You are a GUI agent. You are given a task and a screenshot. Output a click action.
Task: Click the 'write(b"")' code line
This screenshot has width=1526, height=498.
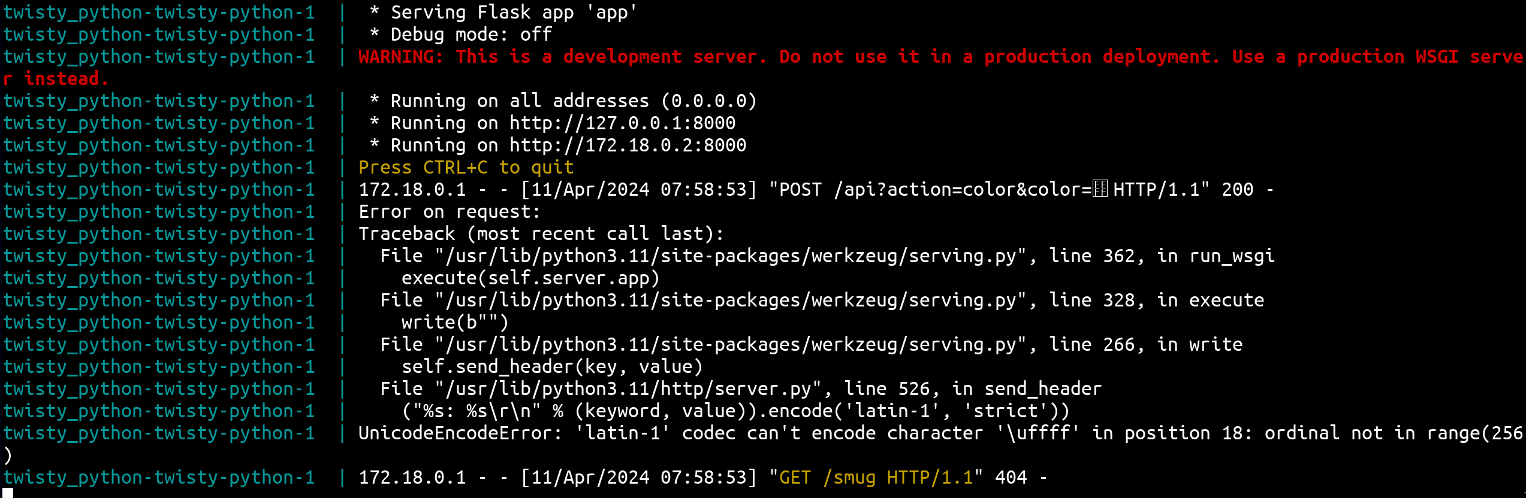454,323
